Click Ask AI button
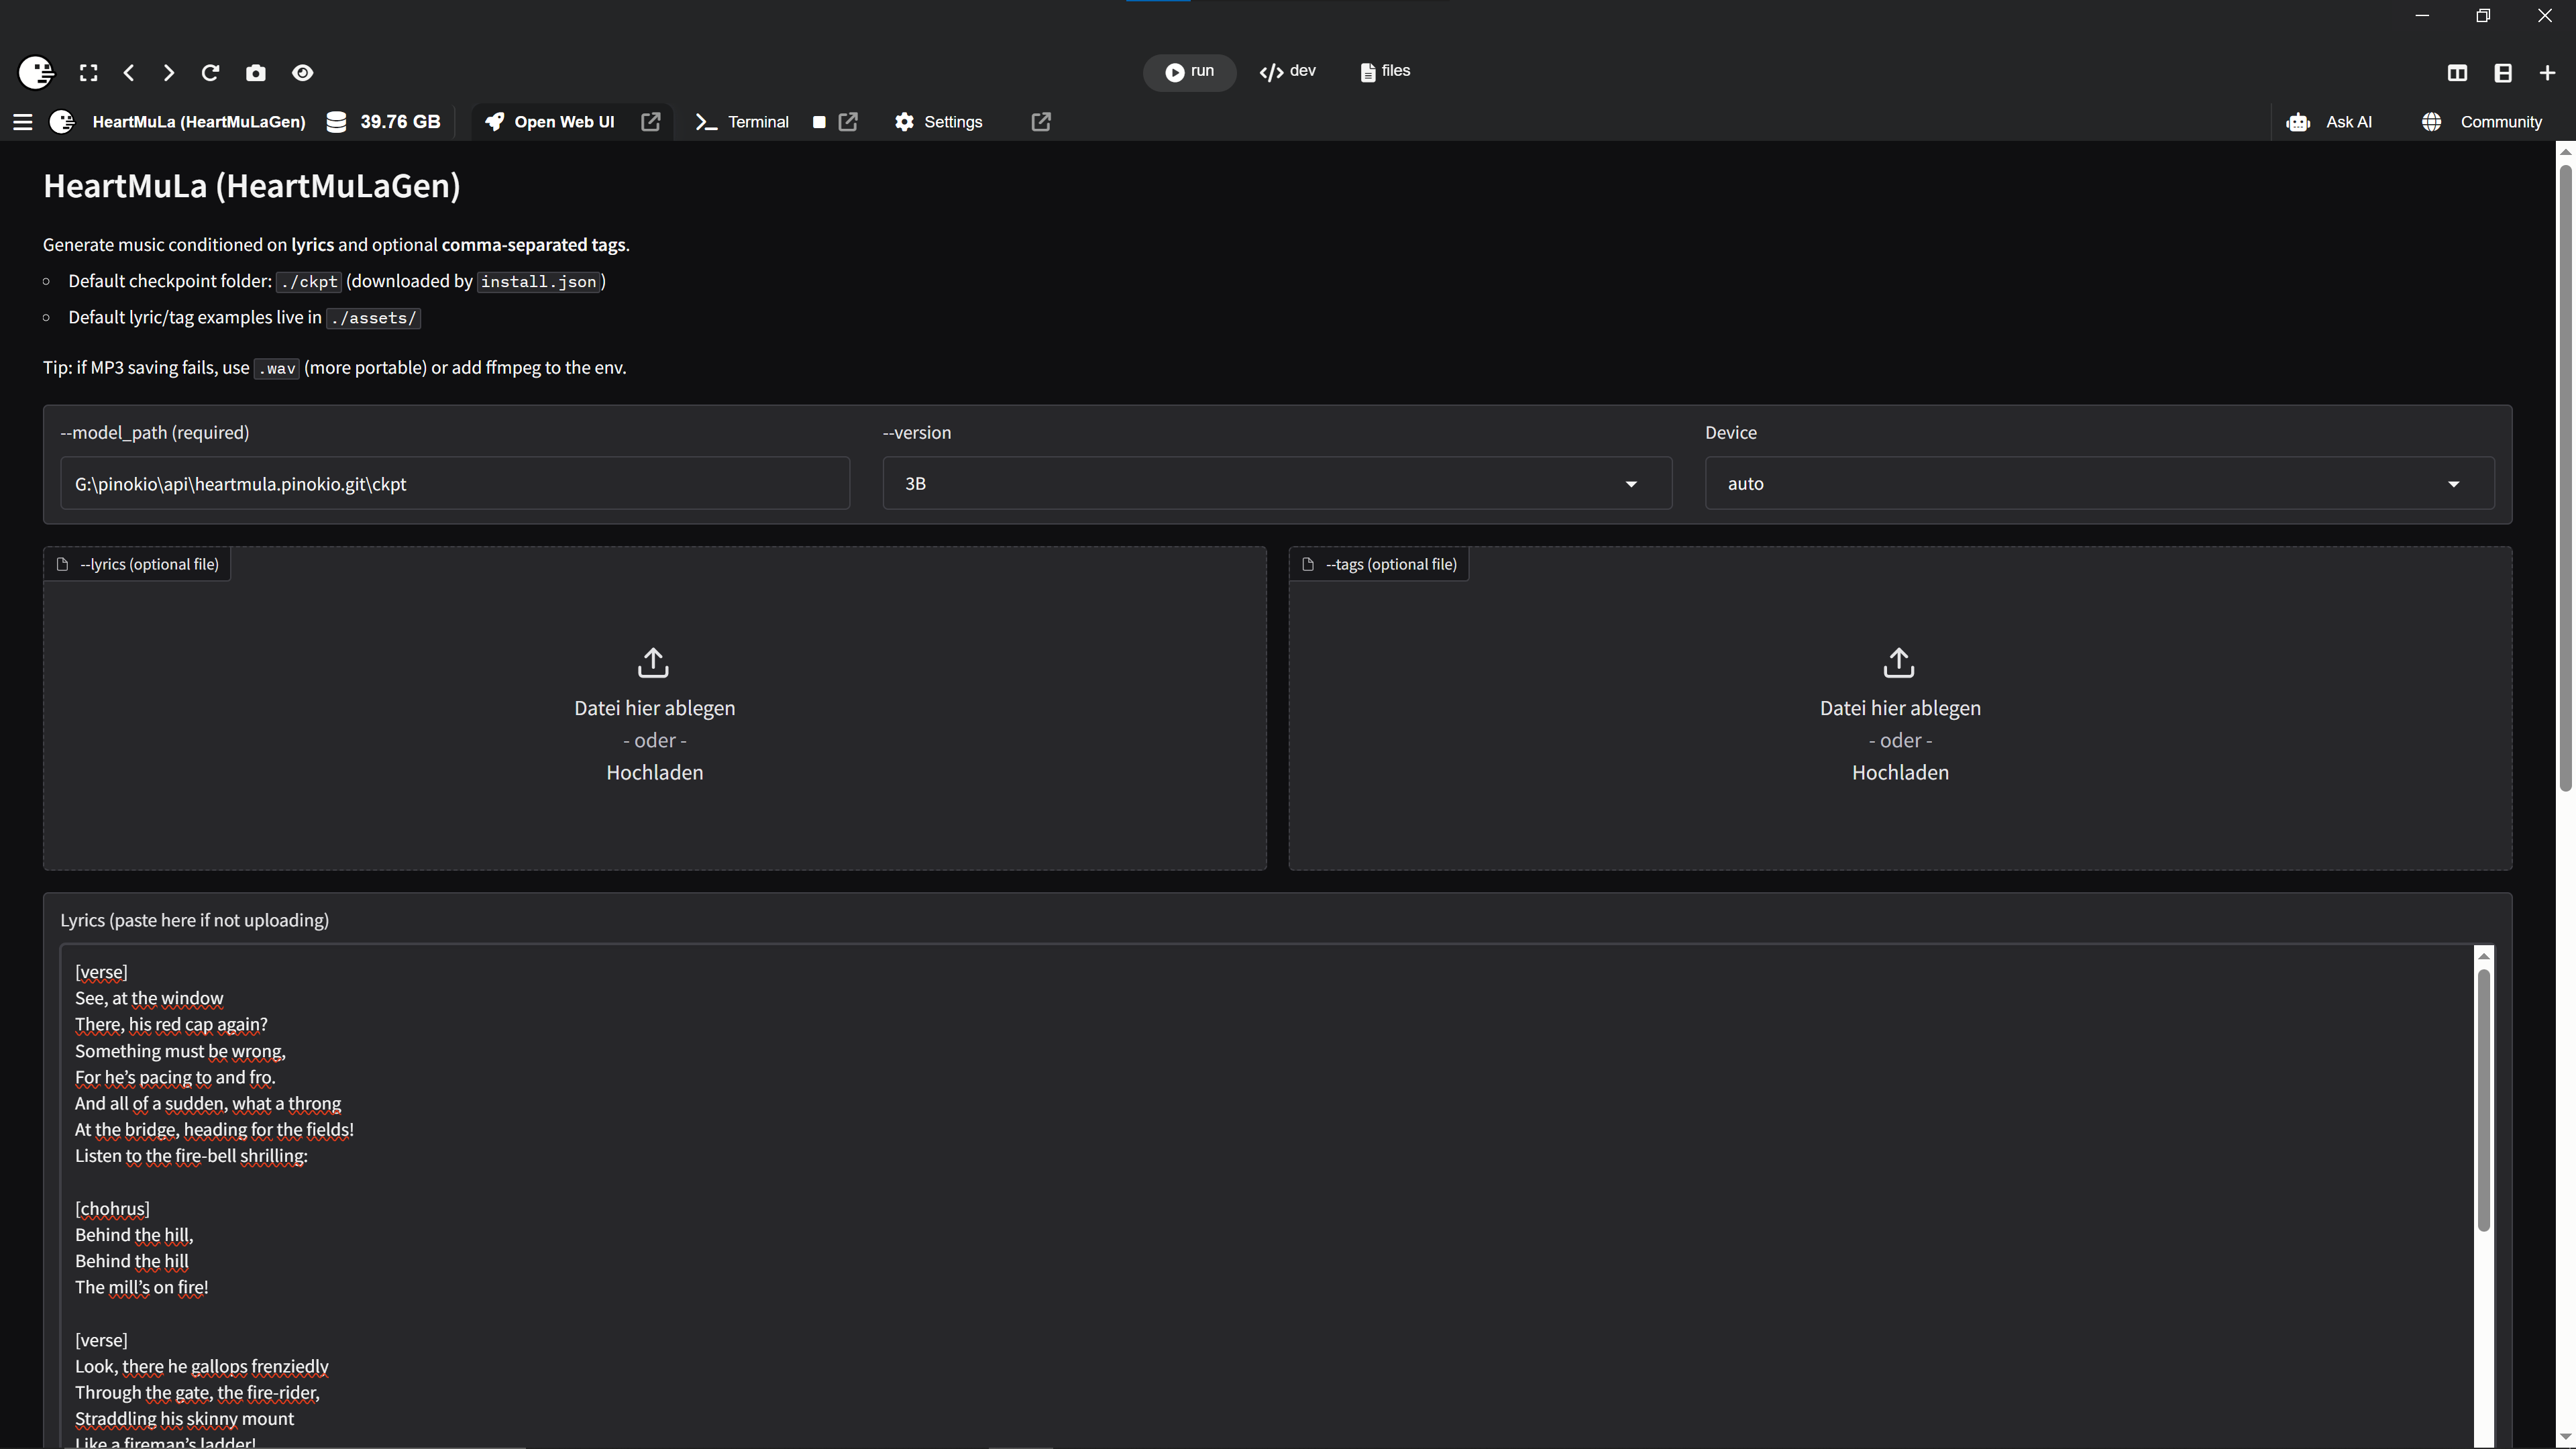Viewport: 2576px width, 1449px height. [2329, 122]
